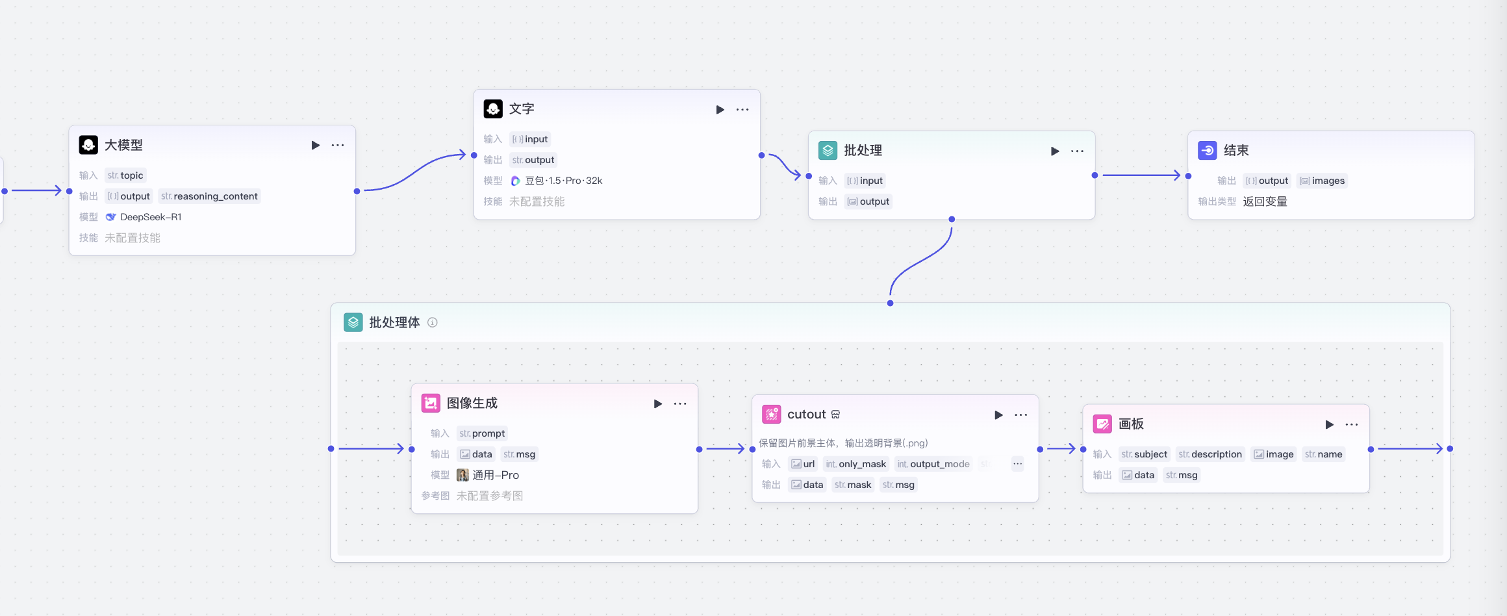Open the 图像生成 node more menu
Image resolution: width=1507 pixels, height=616 pixels.
coord(680,404)
